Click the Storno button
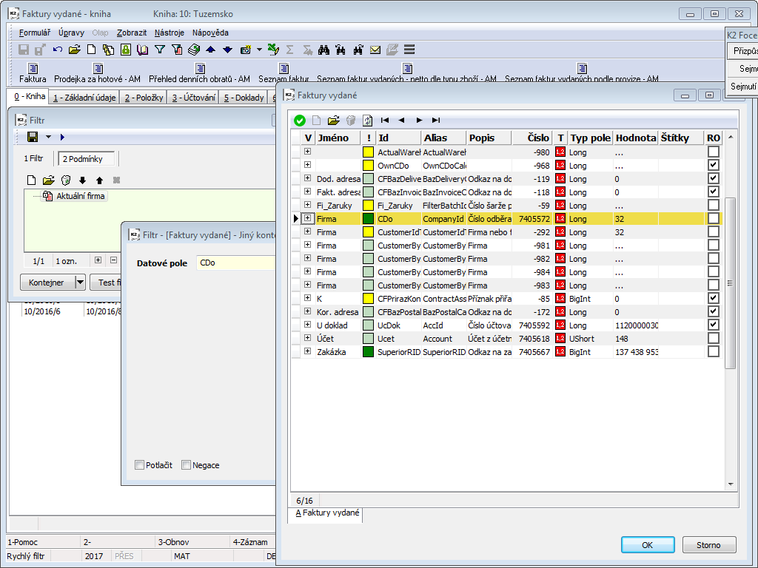 708,545
